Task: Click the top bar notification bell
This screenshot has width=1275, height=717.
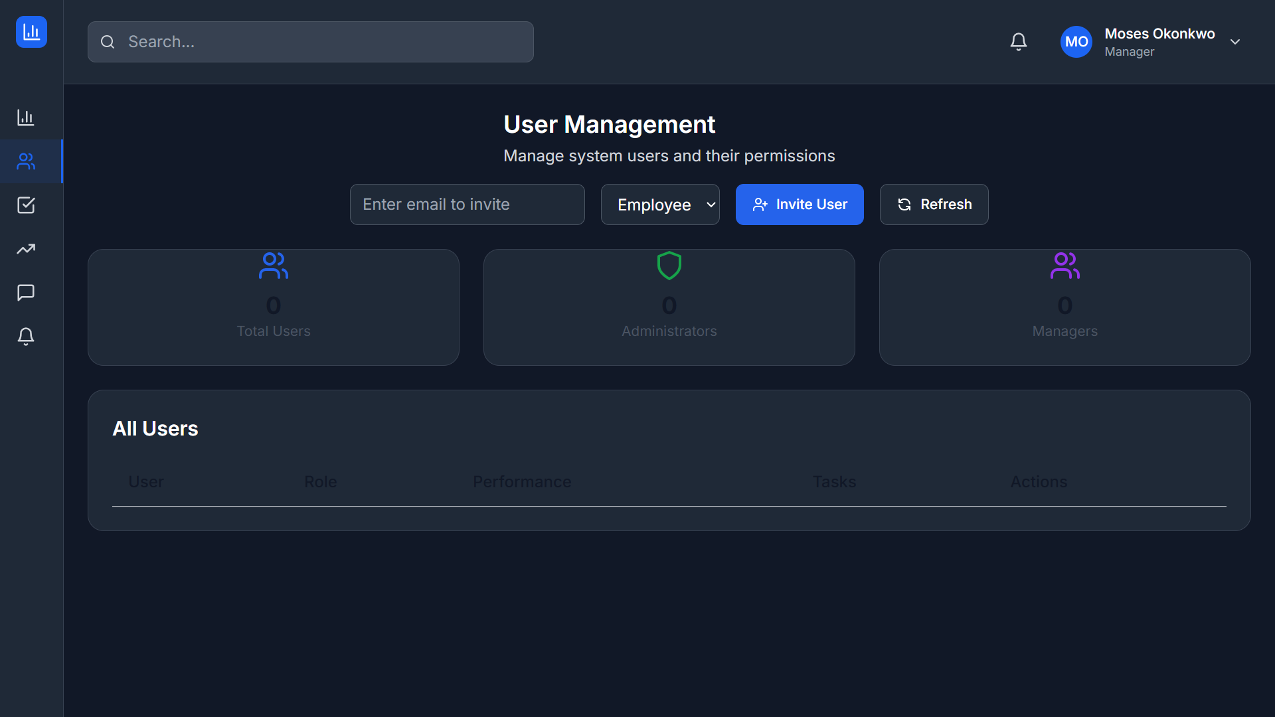Action: tap(1018, 42)
